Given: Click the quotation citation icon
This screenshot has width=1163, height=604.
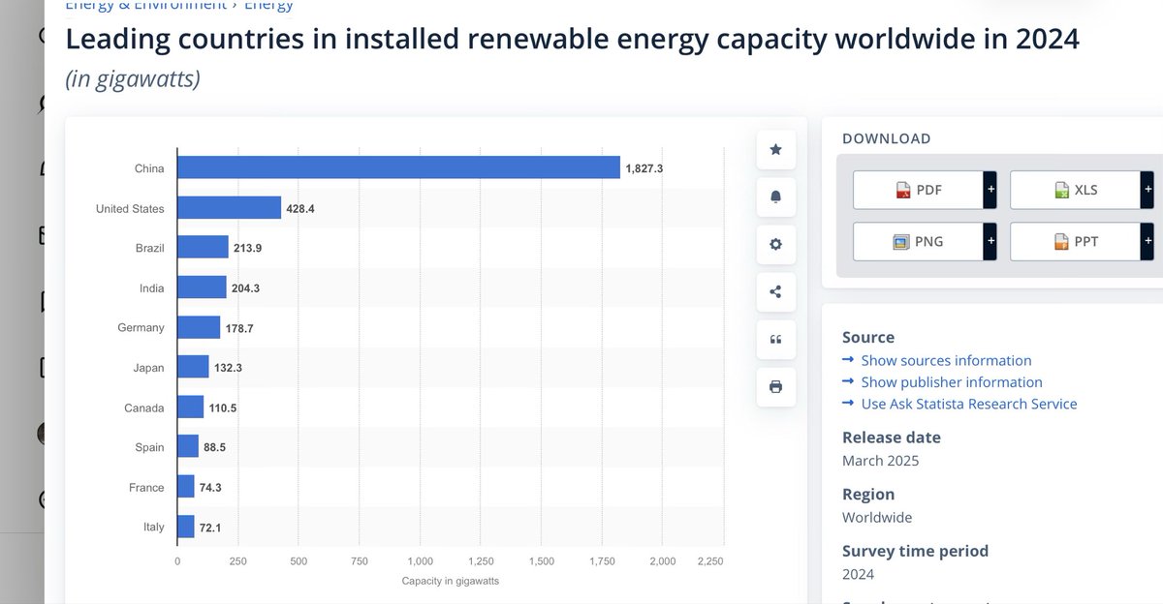Looking at the screenshot, I should coord(775,339).
